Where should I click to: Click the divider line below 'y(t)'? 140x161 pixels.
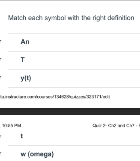point(74,87)
